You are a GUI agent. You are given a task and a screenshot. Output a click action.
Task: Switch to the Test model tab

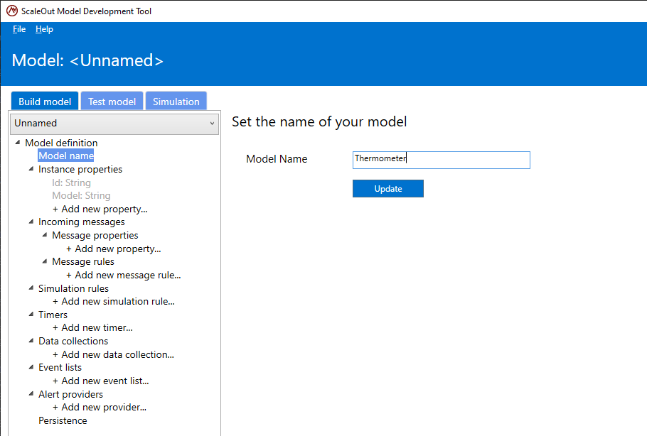tap(112, 102)
